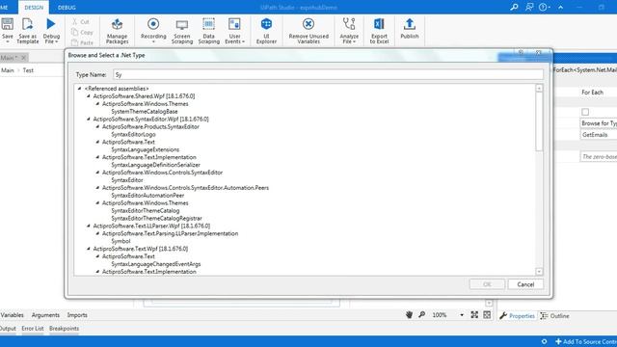The image size is (617, 347).
Task: Select SyntaxLanguageExtensions type
Action: tap(146, 149)
